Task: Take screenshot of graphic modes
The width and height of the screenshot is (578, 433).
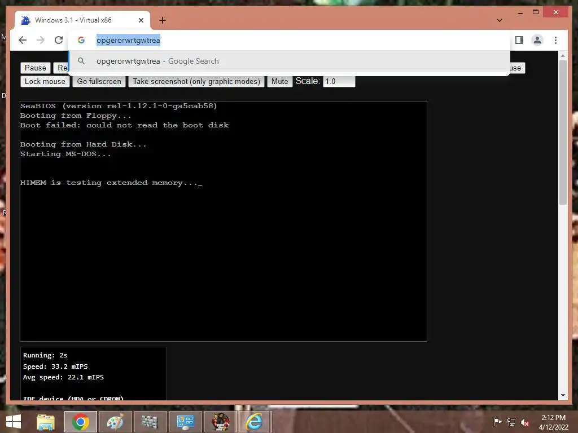Action: [196, 81]
